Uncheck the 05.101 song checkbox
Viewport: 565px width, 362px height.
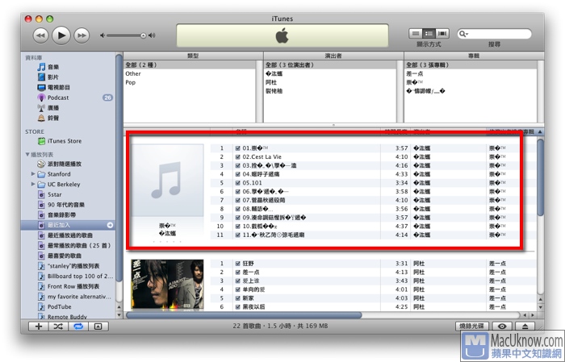pyautogui.click(x=238, y=183)
